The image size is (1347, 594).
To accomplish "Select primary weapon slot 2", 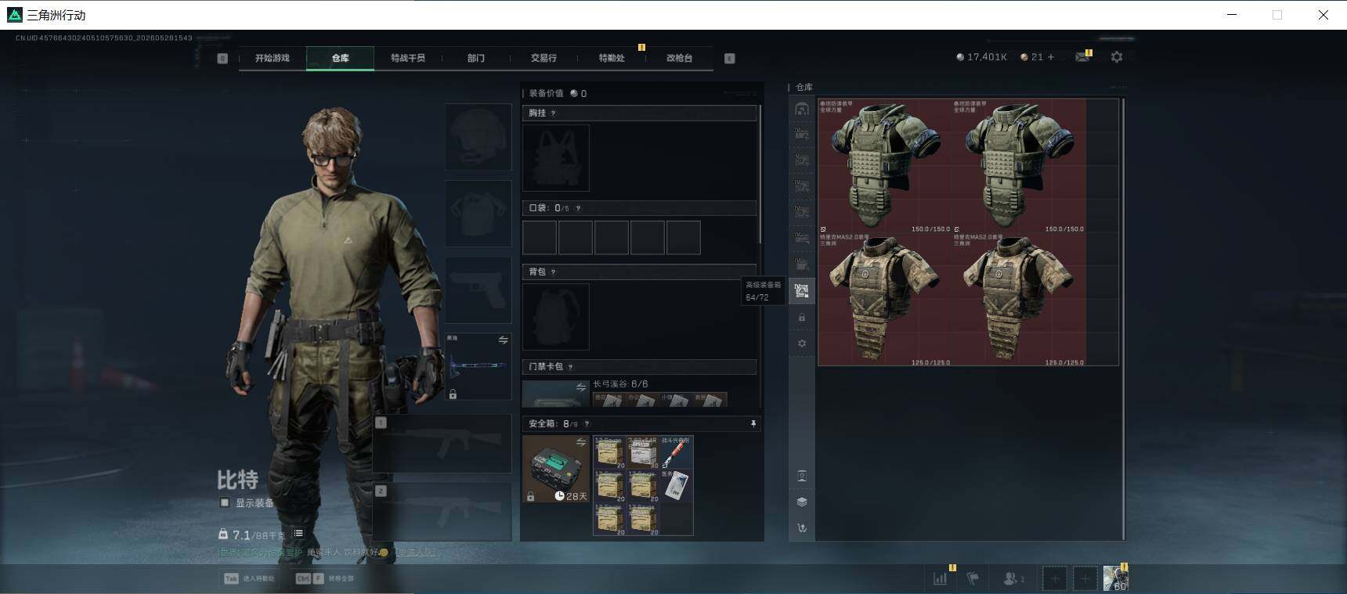I will coord(442,511).
